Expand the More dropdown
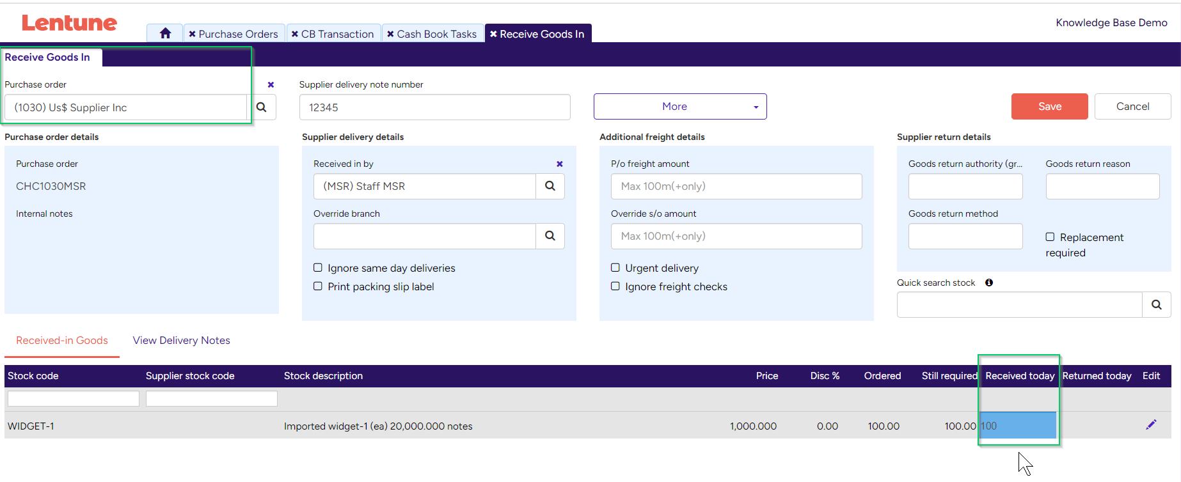This screenshot has height=482, width=1181. click(680, 107)
